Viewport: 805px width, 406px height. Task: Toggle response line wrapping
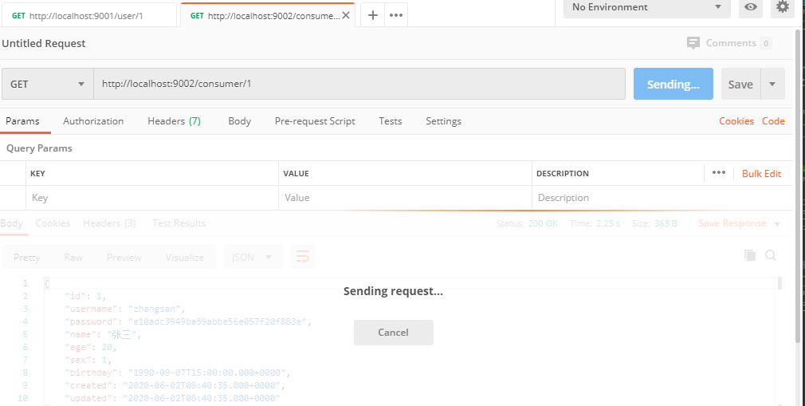303,257
